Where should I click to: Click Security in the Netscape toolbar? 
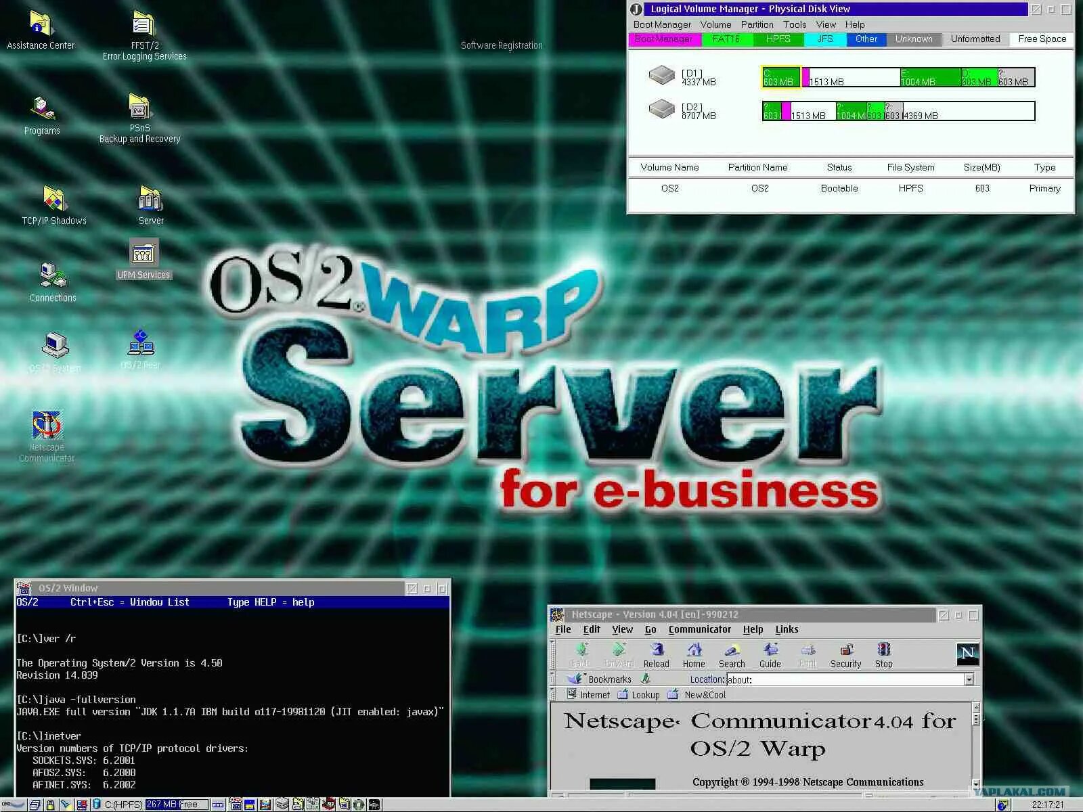point(846,655)
